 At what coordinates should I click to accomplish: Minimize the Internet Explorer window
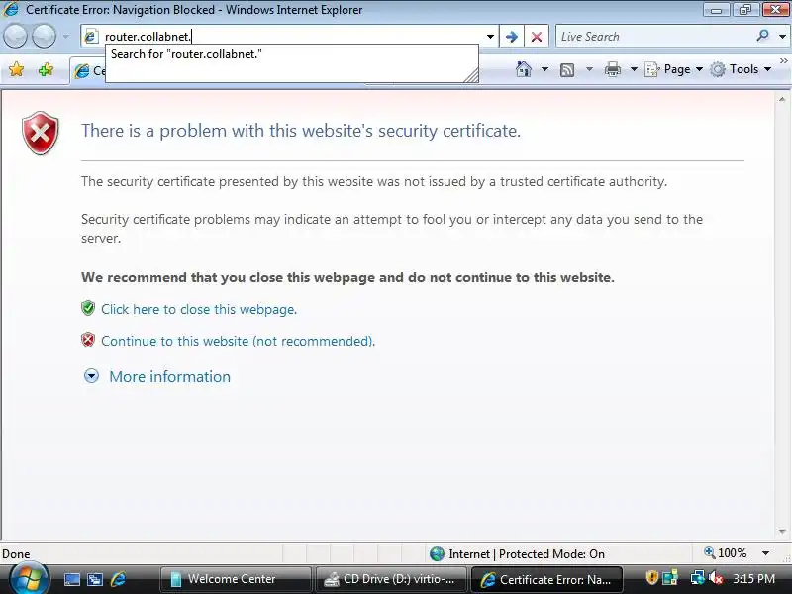[x=716, y=9]
